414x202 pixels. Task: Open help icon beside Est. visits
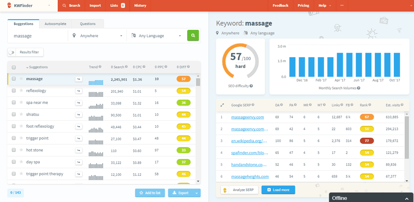pyautogui.click(x=402, y=105)
